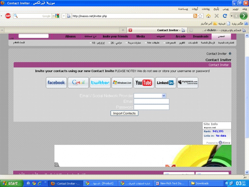Click the Firefox Home toolbar icon
This screenshot has height=187, width=249.
click(x=208, y=16)
